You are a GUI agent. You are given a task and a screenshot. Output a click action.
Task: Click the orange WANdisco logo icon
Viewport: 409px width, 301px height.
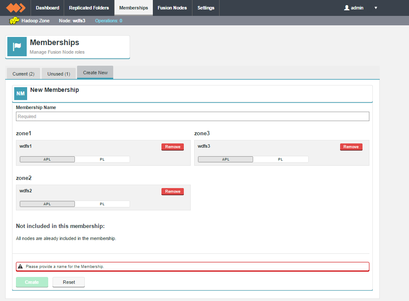15,8
